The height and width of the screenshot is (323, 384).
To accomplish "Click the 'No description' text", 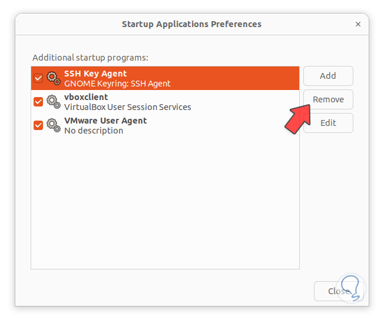I will [x=94, y=131].
